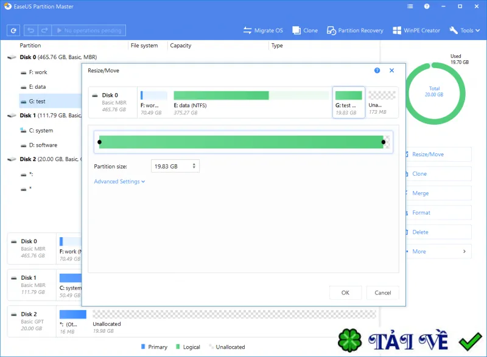Cancel the Resize/Move dialog
Viewport: 487px width, 357px height.
tap(383, 293)
